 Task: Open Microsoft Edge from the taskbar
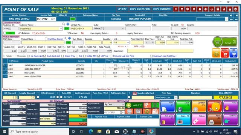tap(91, 132)
